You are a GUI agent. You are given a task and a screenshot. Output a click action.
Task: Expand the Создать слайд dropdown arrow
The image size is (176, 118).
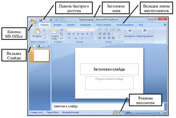[58, 39]
